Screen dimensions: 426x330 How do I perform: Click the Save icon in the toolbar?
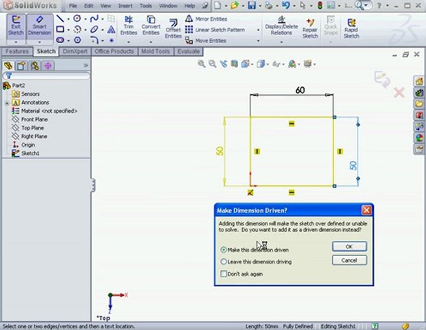(251, 5)
